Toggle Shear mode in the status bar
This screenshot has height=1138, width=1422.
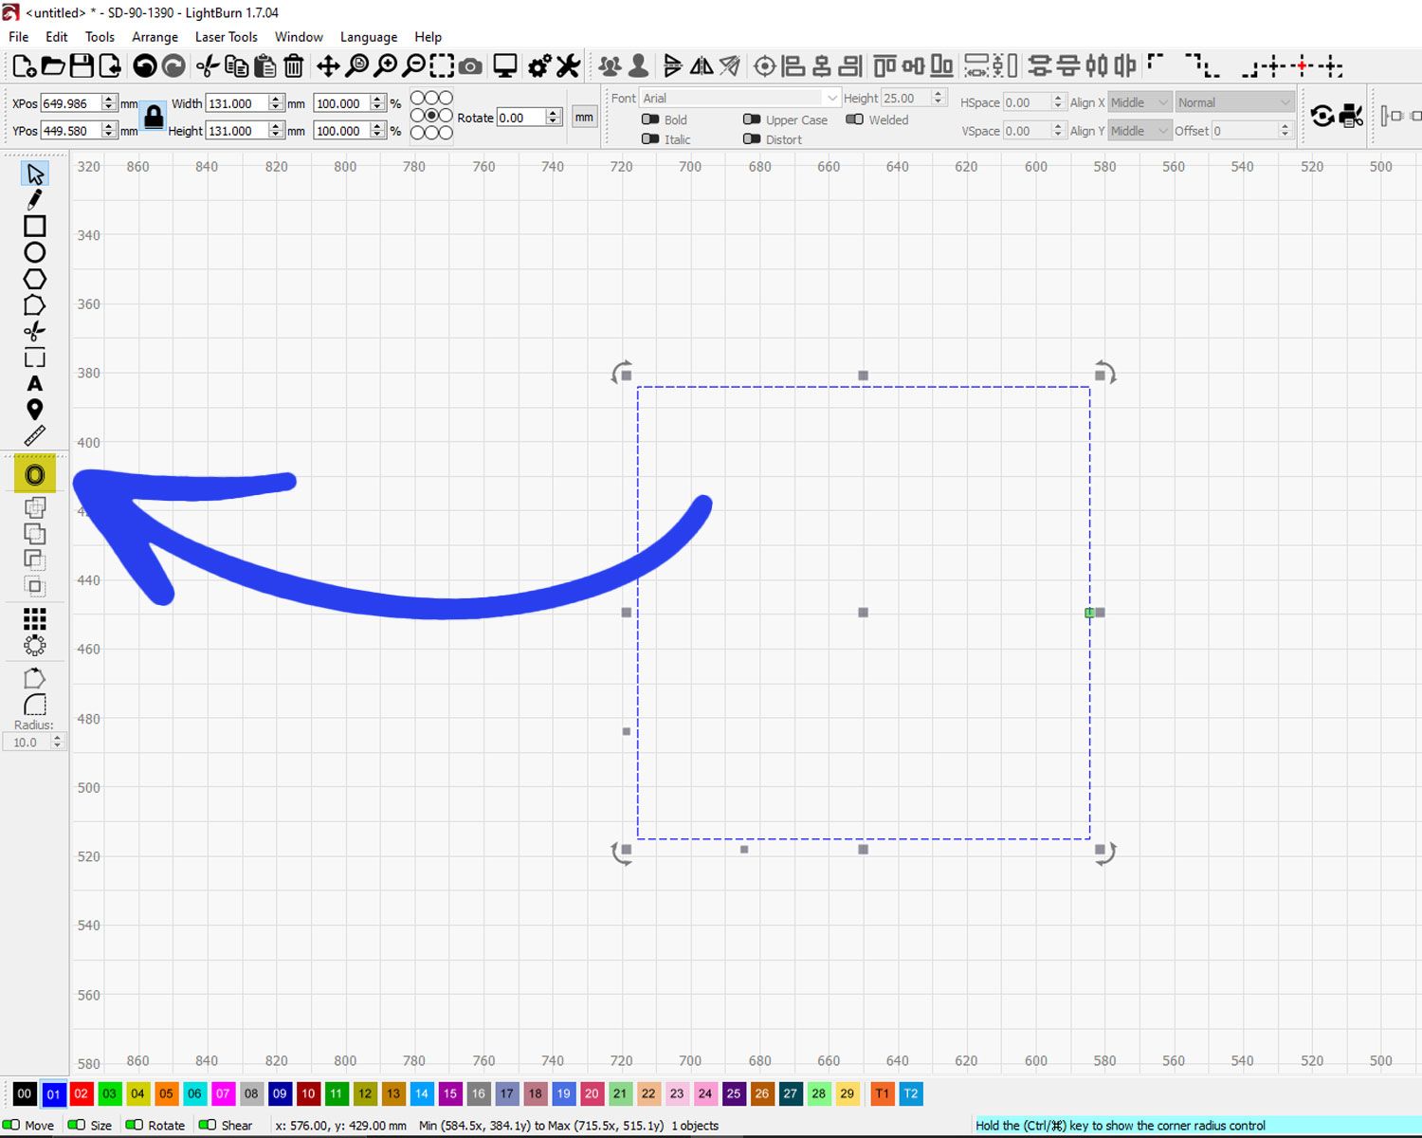[210, 1126]
